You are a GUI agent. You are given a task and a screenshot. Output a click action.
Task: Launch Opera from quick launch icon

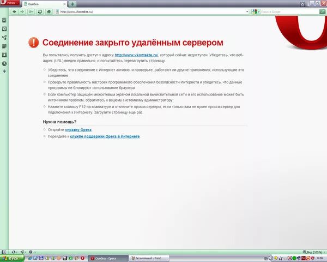tap(83, 258)
